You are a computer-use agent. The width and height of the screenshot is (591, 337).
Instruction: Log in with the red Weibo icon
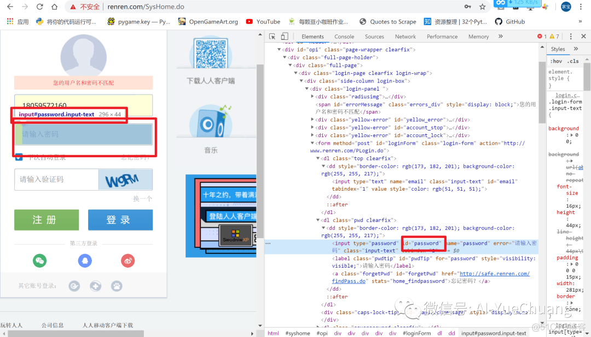128,261
